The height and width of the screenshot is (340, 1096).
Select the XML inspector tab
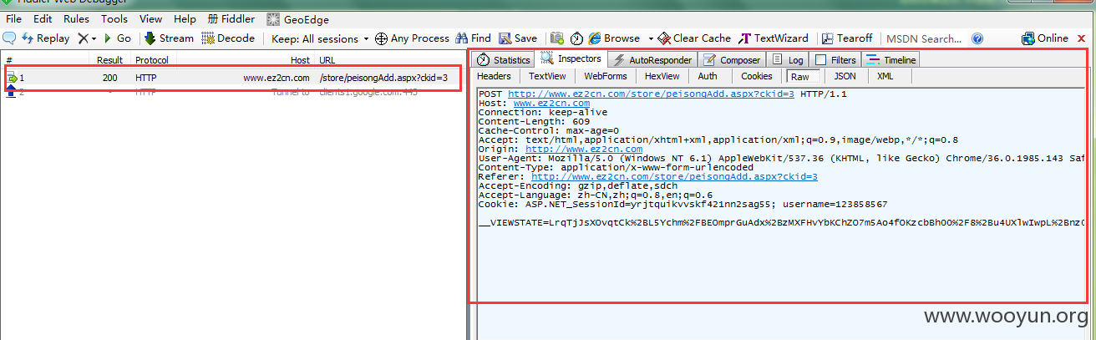point(885,77)
